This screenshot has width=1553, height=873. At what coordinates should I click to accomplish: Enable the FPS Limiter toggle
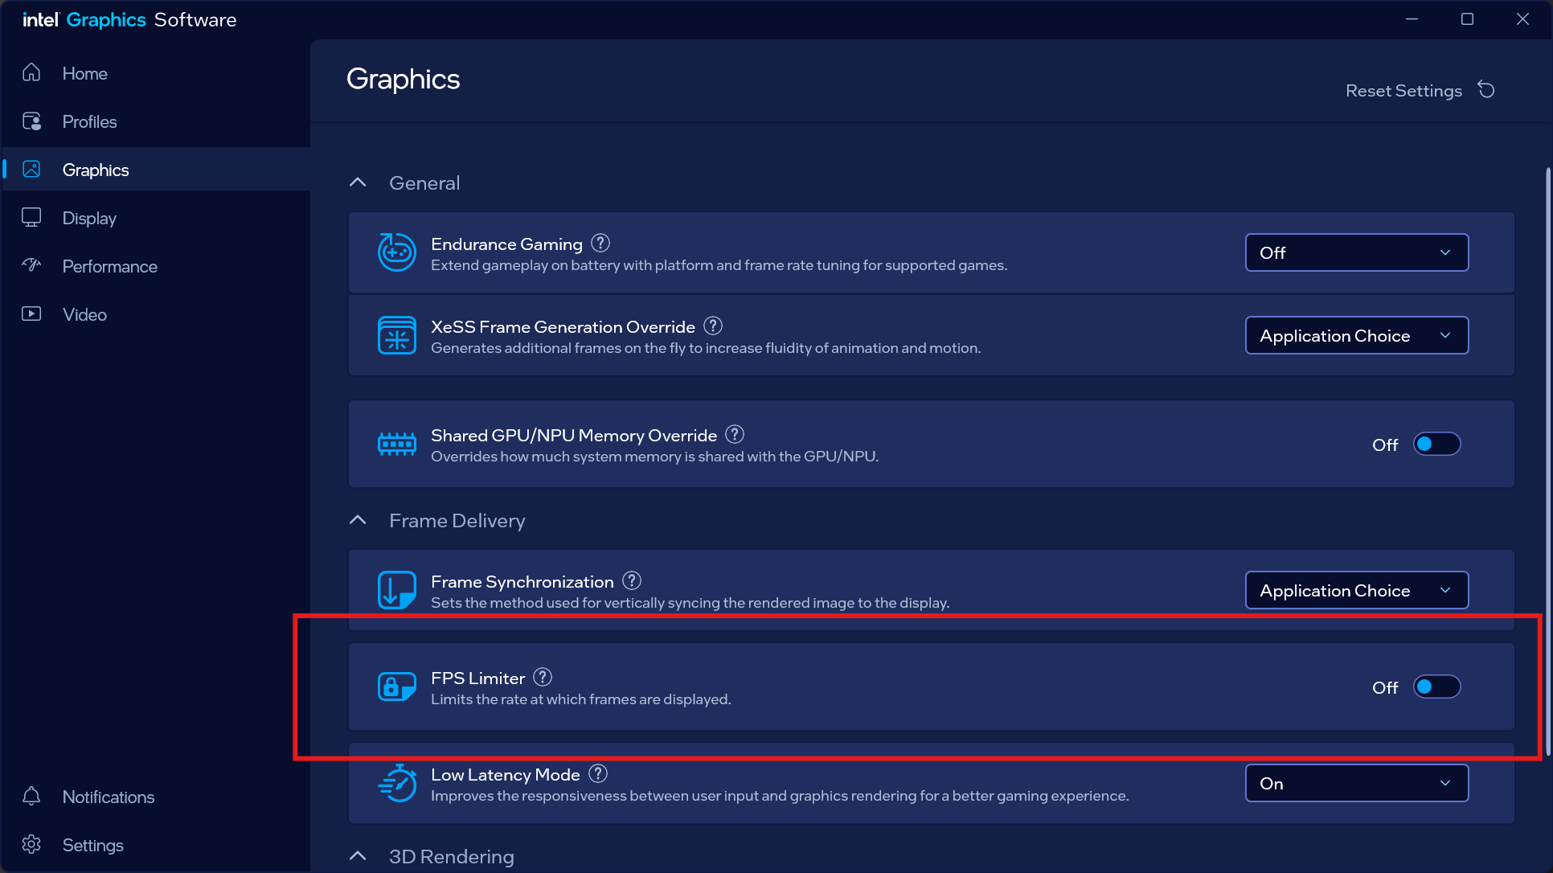1436,687
